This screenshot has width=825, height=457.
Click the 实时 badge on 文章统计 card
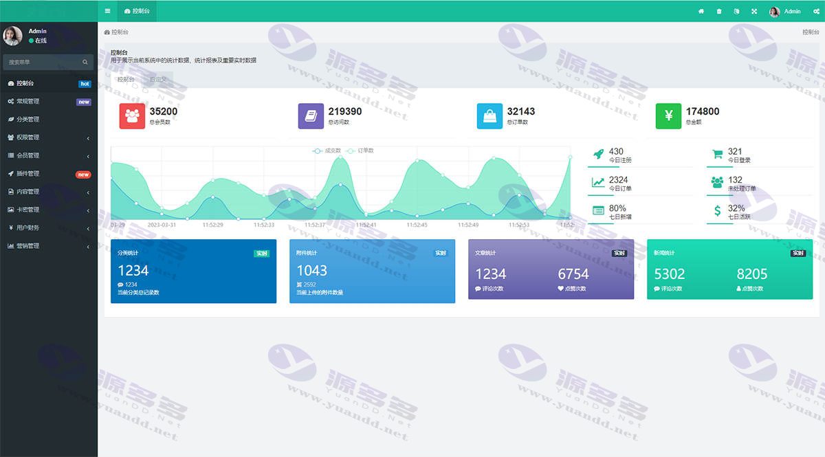click(x=619, y=253)
